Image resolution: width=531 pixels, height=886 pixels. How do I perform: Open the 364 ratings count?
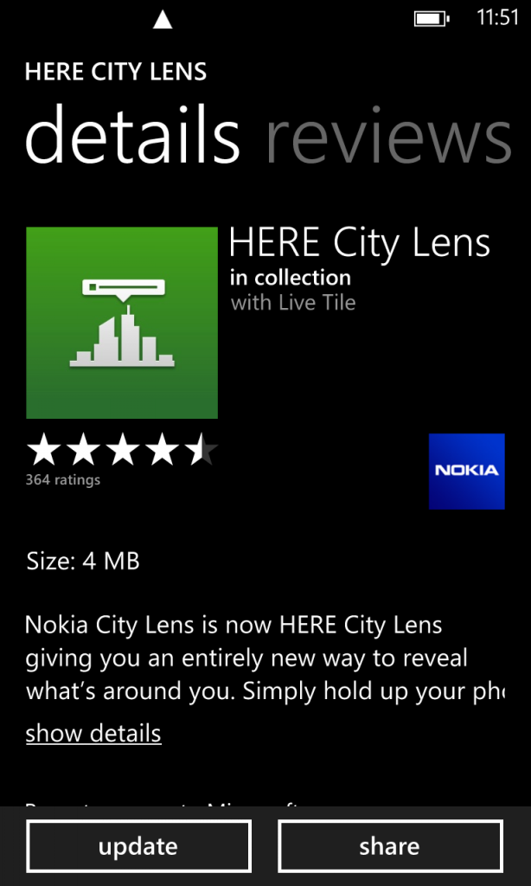(63, 479)
